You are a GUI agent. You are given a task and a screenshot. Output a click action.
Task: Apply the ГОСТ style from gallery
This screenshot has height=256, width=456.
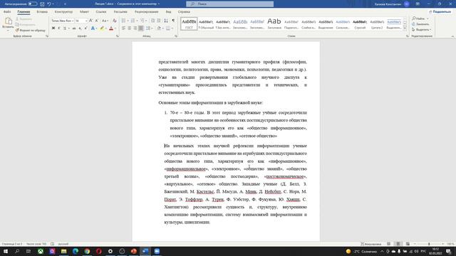click(189, 23)
